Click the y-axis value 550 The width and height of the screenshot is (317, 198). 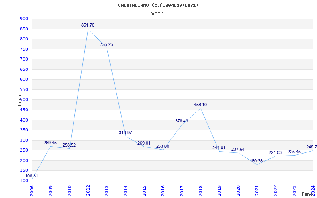[x=24, y=90]
